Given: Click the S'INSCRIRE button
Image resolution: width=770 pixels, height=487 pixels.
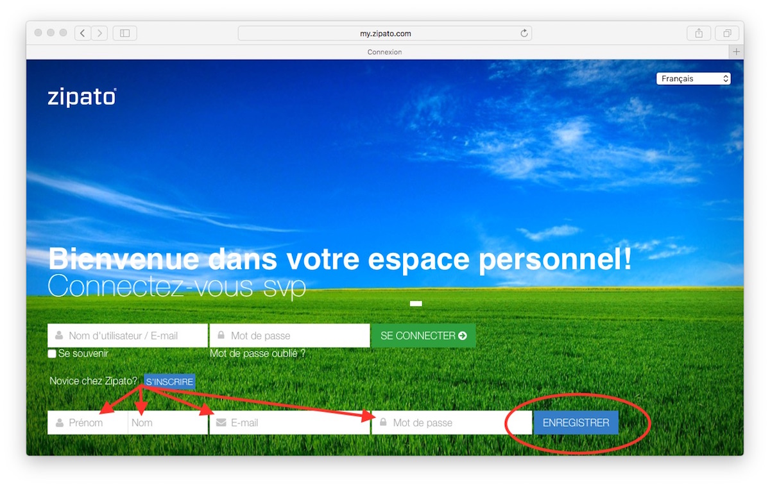Looking at the screenshot, I should click(169, 382).
